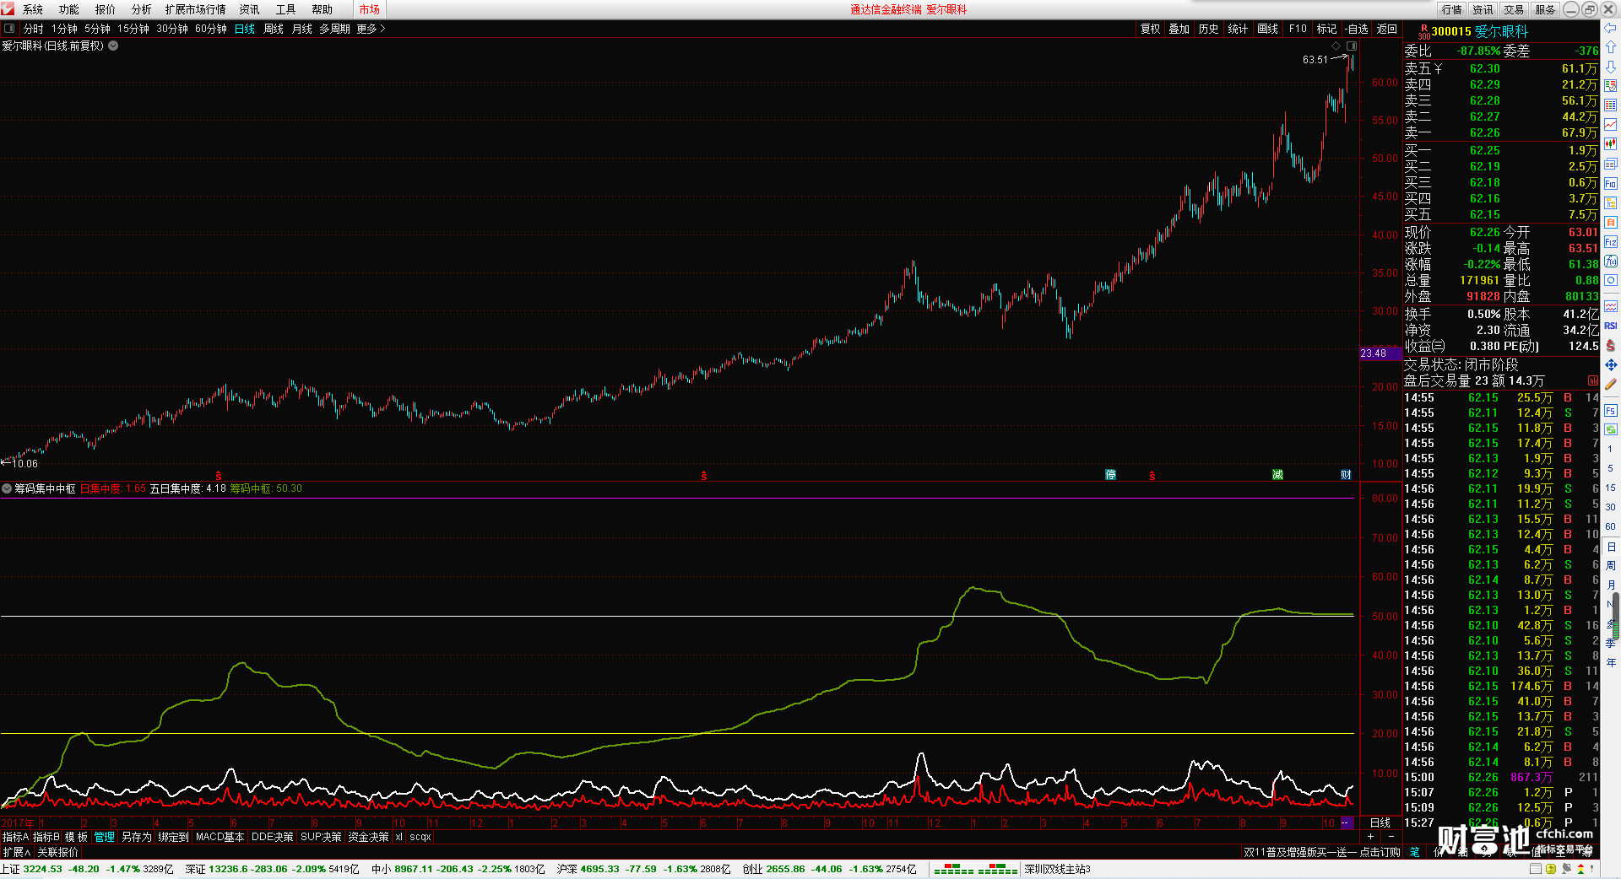Remove stock via -自选 button
Viewport: 1621px width, 879px height.
click(1357, 29)
